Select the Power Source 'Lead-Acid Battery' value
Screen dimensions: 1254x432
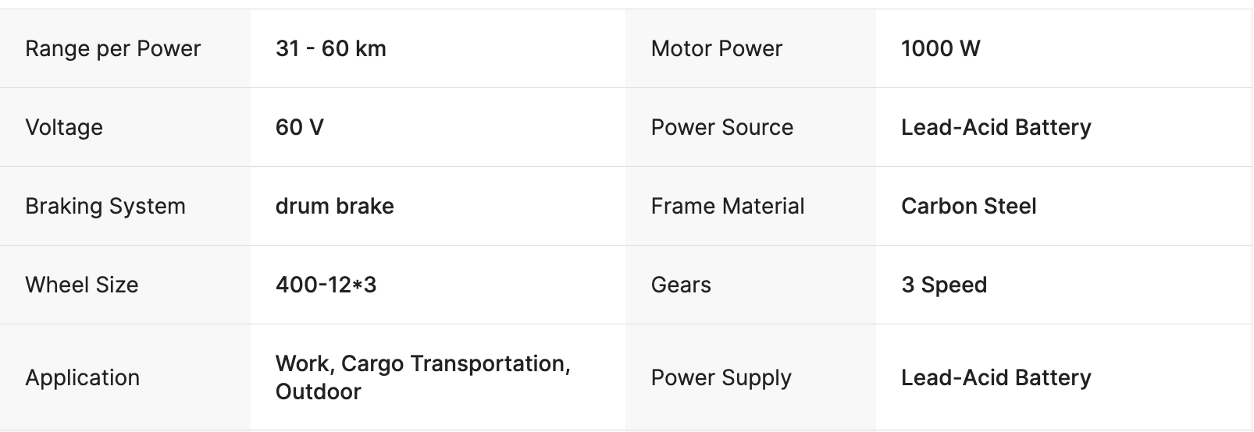tap(996, 127)
